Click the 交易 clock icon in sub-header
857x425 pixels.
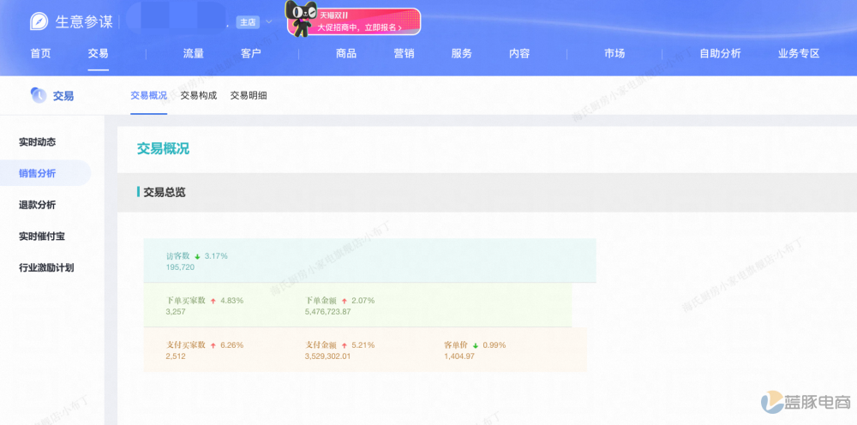click(39, 96)
